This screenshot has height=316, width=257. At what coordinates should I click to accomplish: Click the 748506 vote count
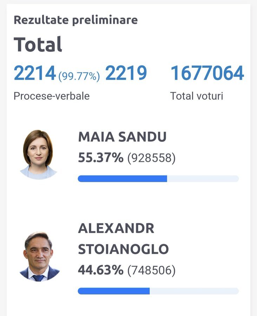pos(151,271)
